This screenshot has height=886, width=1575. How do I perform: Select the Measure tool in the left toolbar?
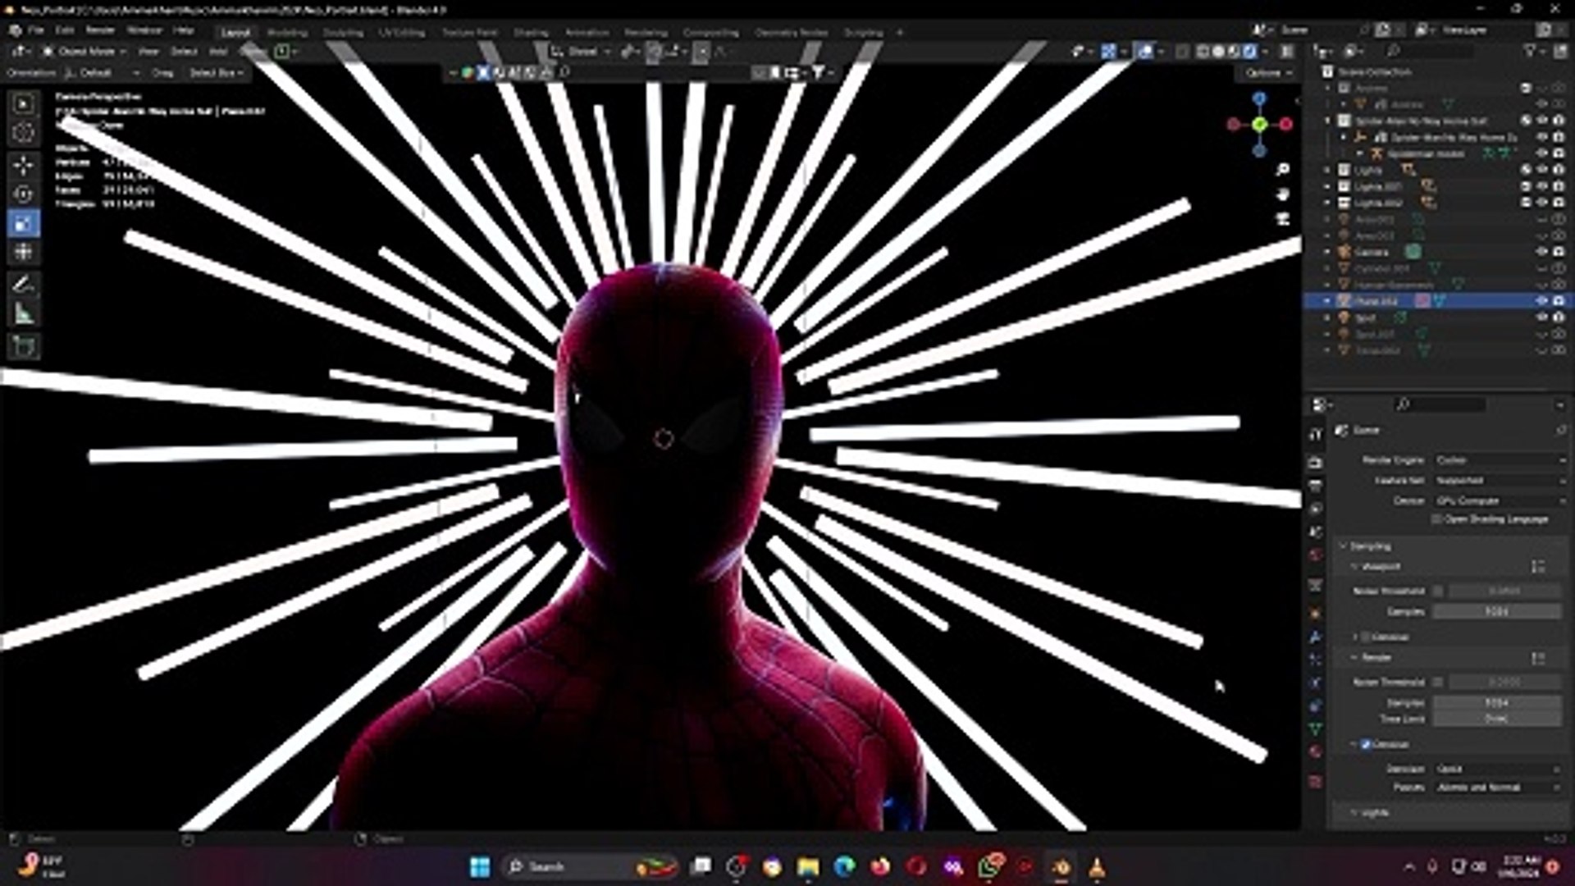tap(24, 314)
